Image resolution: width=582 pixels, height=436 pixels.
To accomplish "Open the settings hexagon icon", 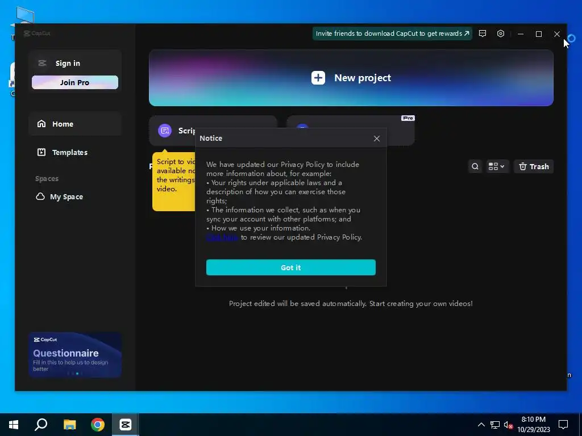I will click(501, 33).
